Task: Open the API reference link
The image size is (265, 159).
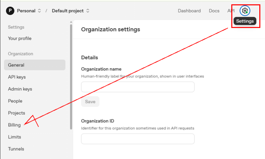Action: [x=231, y=11]
